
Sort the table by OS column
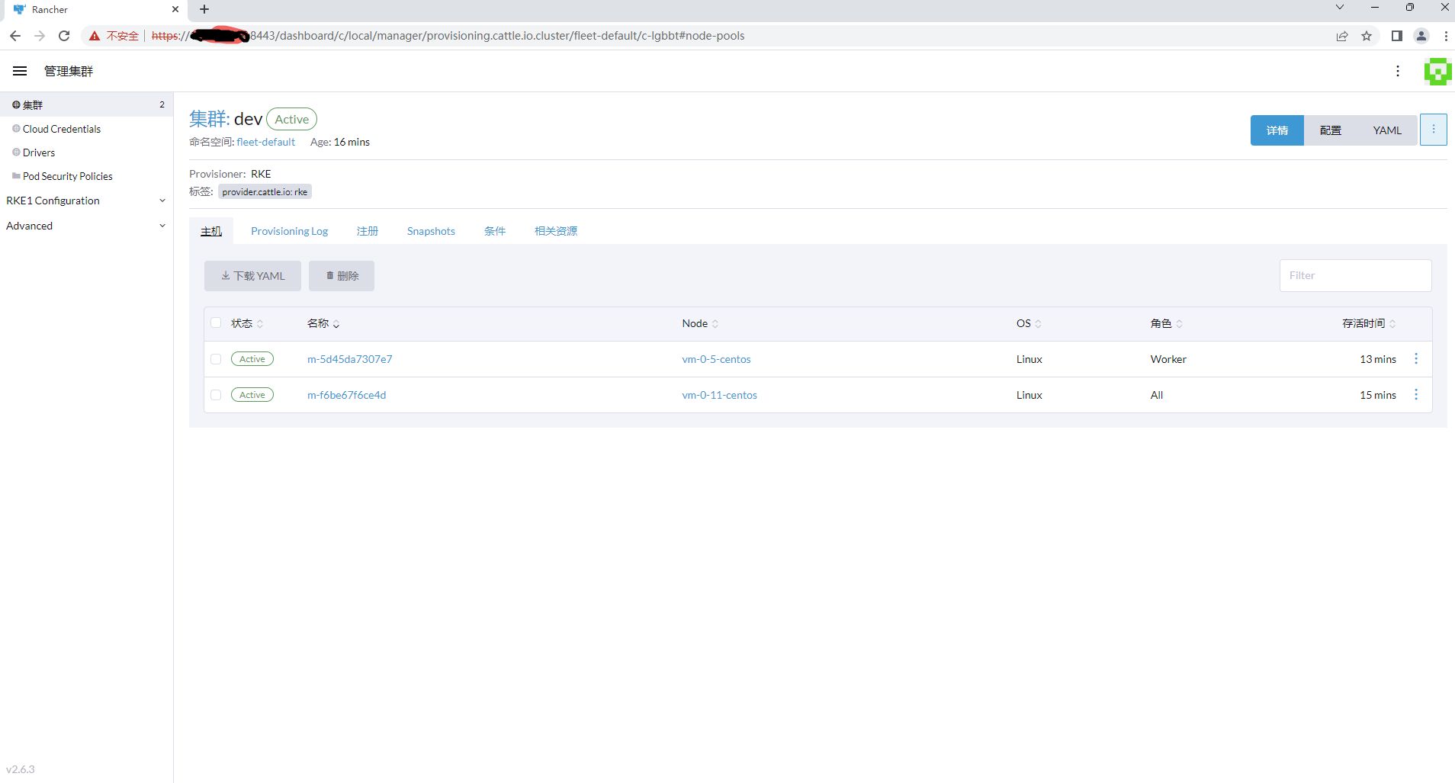pos(1029,323)
